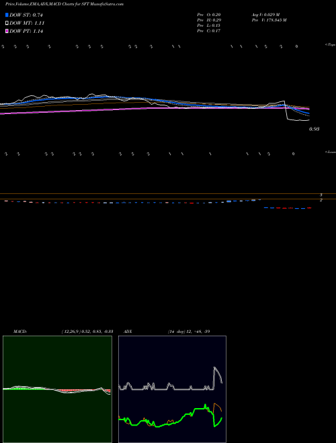Click the magenta DOW PT legend swatch
336x443 pixels.
coord(7,31)
